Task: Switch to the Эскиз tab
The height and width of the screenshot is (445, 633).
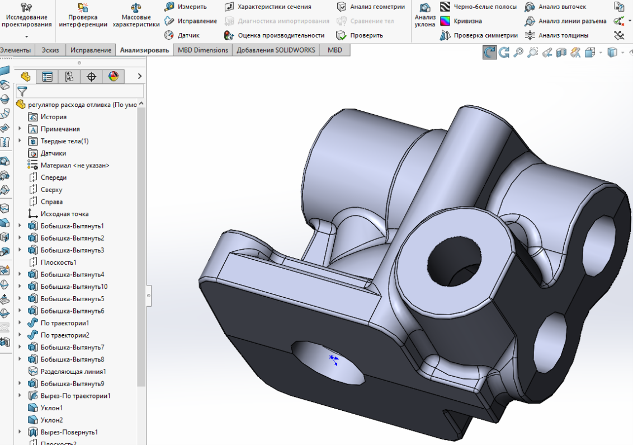Action: coord(51,50)
